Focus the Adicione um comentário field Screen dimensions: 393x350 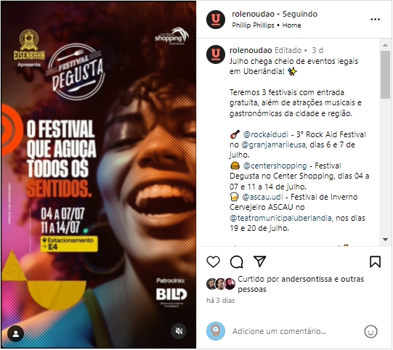[x=295, y=331]
